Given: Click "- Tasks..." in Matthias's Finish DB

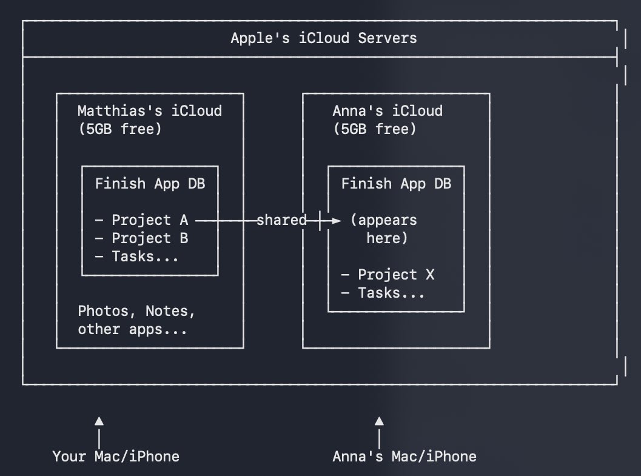Looking at the screenshot, I should (137, 256).
